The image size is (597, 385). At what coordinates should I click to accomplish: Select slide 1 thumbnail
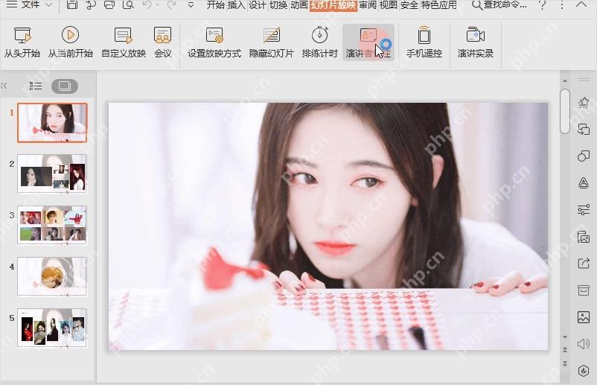pyautogui.click(x=52, y=123)
